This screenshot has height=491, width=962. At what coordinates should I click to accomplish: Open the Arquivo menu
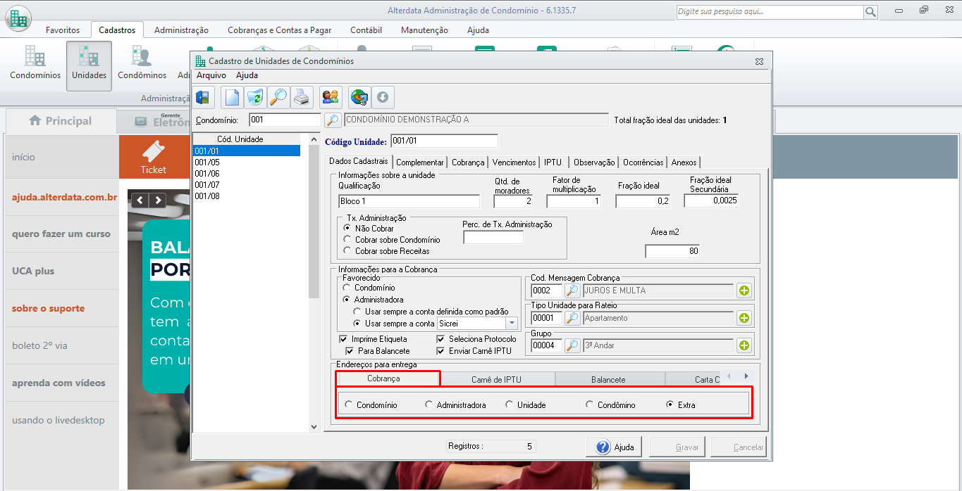211,75
